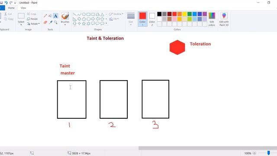Open Edit colors dialog
The height and width of the screenshot is (156, 277).
pos(212,19)
